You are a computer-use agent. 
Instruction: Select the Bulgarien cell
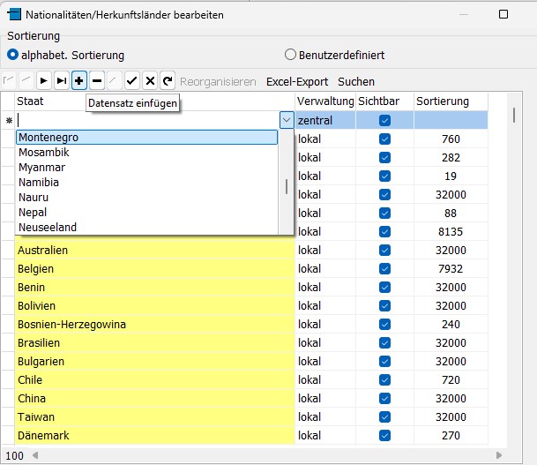pos(155,361)
